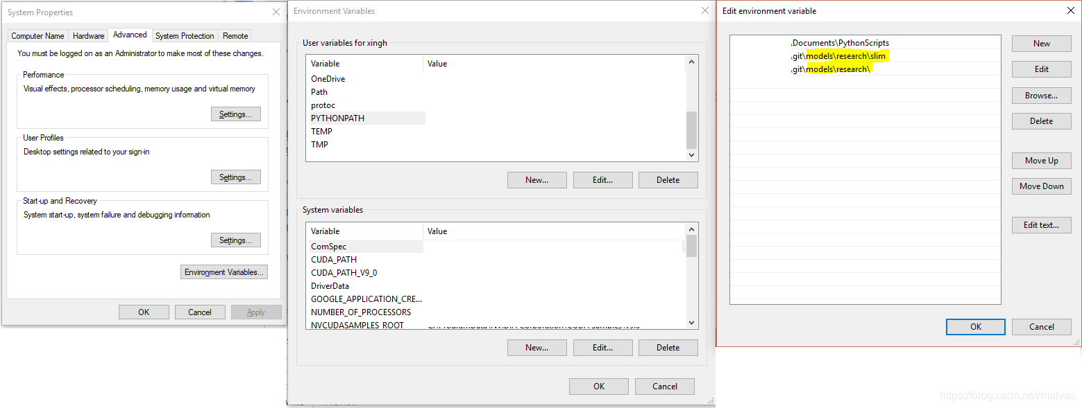
Task: Click the Move Up button
Action: [1042, 161]
